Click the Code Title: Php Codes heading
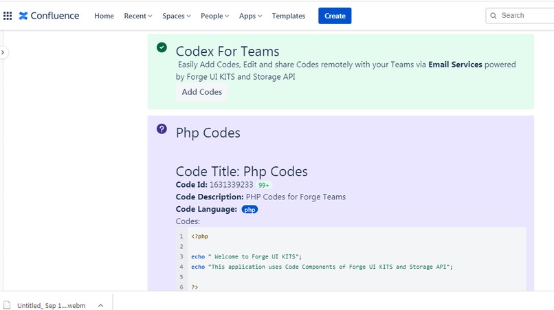The width and height of the screenshot is (554, 310). [x=242, y=171]
